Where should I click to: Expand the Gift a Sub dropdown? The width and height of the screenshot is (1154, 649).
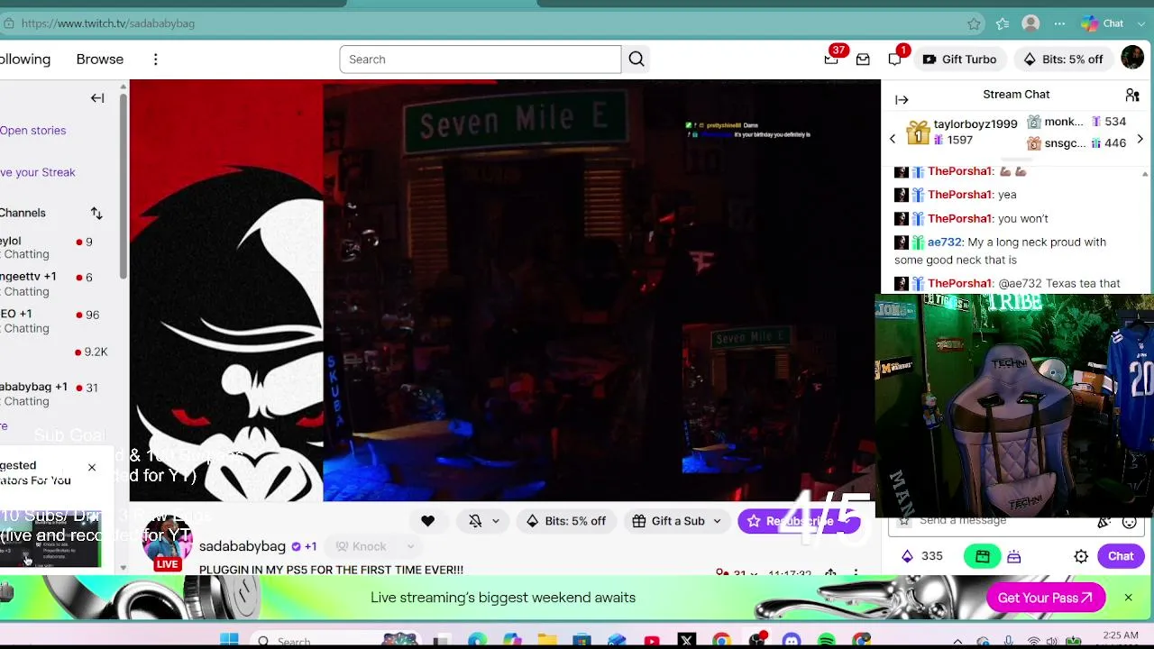click(677, 521)
